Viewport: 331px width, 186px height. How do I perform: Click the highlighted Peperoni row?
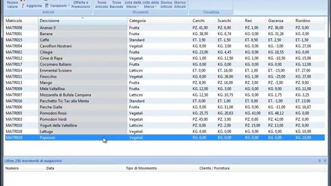tap(165, 138)
